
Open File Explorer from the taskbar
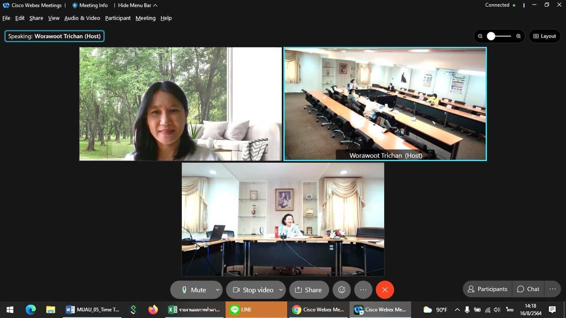tap(51, 310)
